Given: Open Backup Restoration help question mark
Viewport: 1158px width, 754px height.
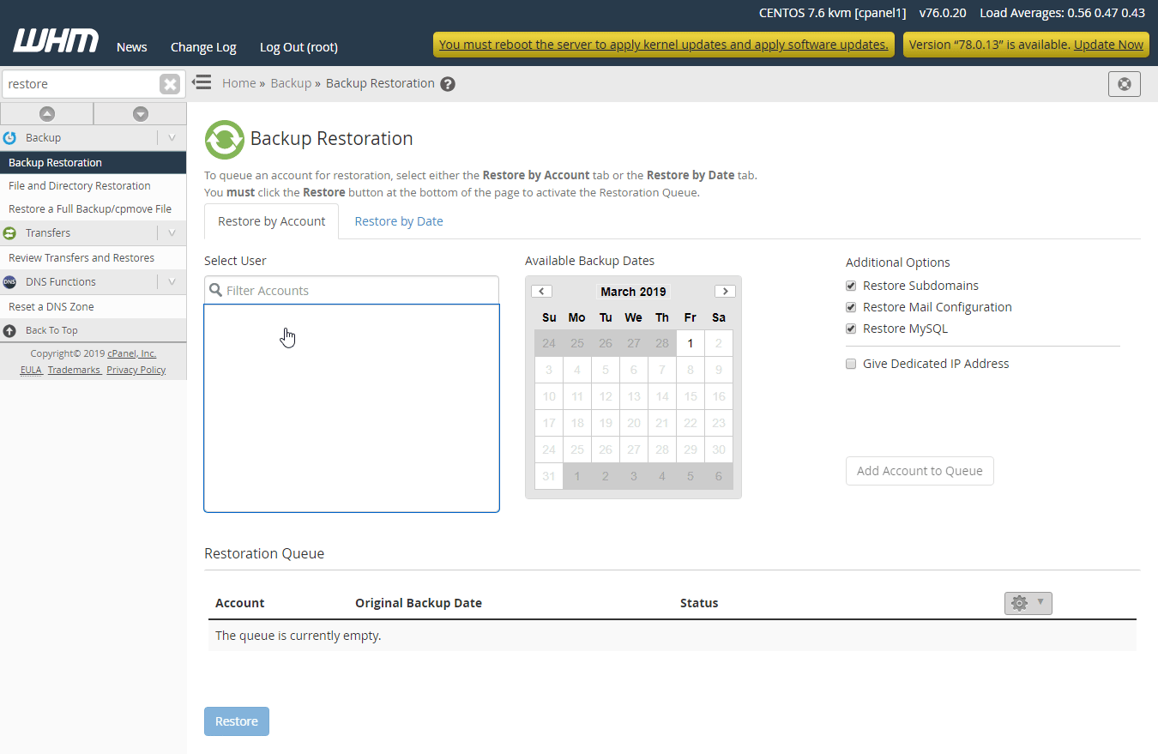Looking at the screenshot, I should tap(448, 84).
